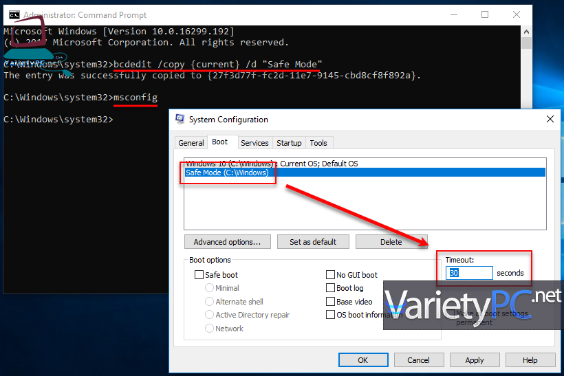The width and height of the screenshot is (564, 376).
Task: Click the bcdedit /copy command line
Action: point(218,65)
